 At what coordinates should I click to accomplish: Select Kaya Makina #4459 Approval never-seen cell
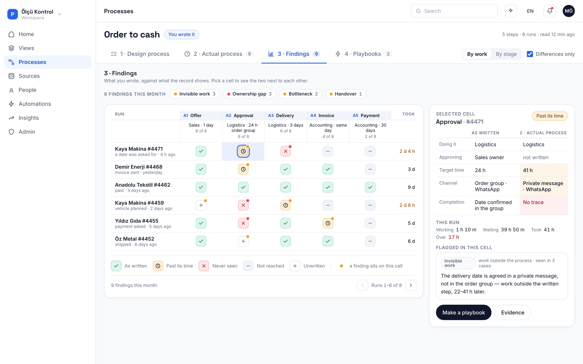[x=243, y=205]
